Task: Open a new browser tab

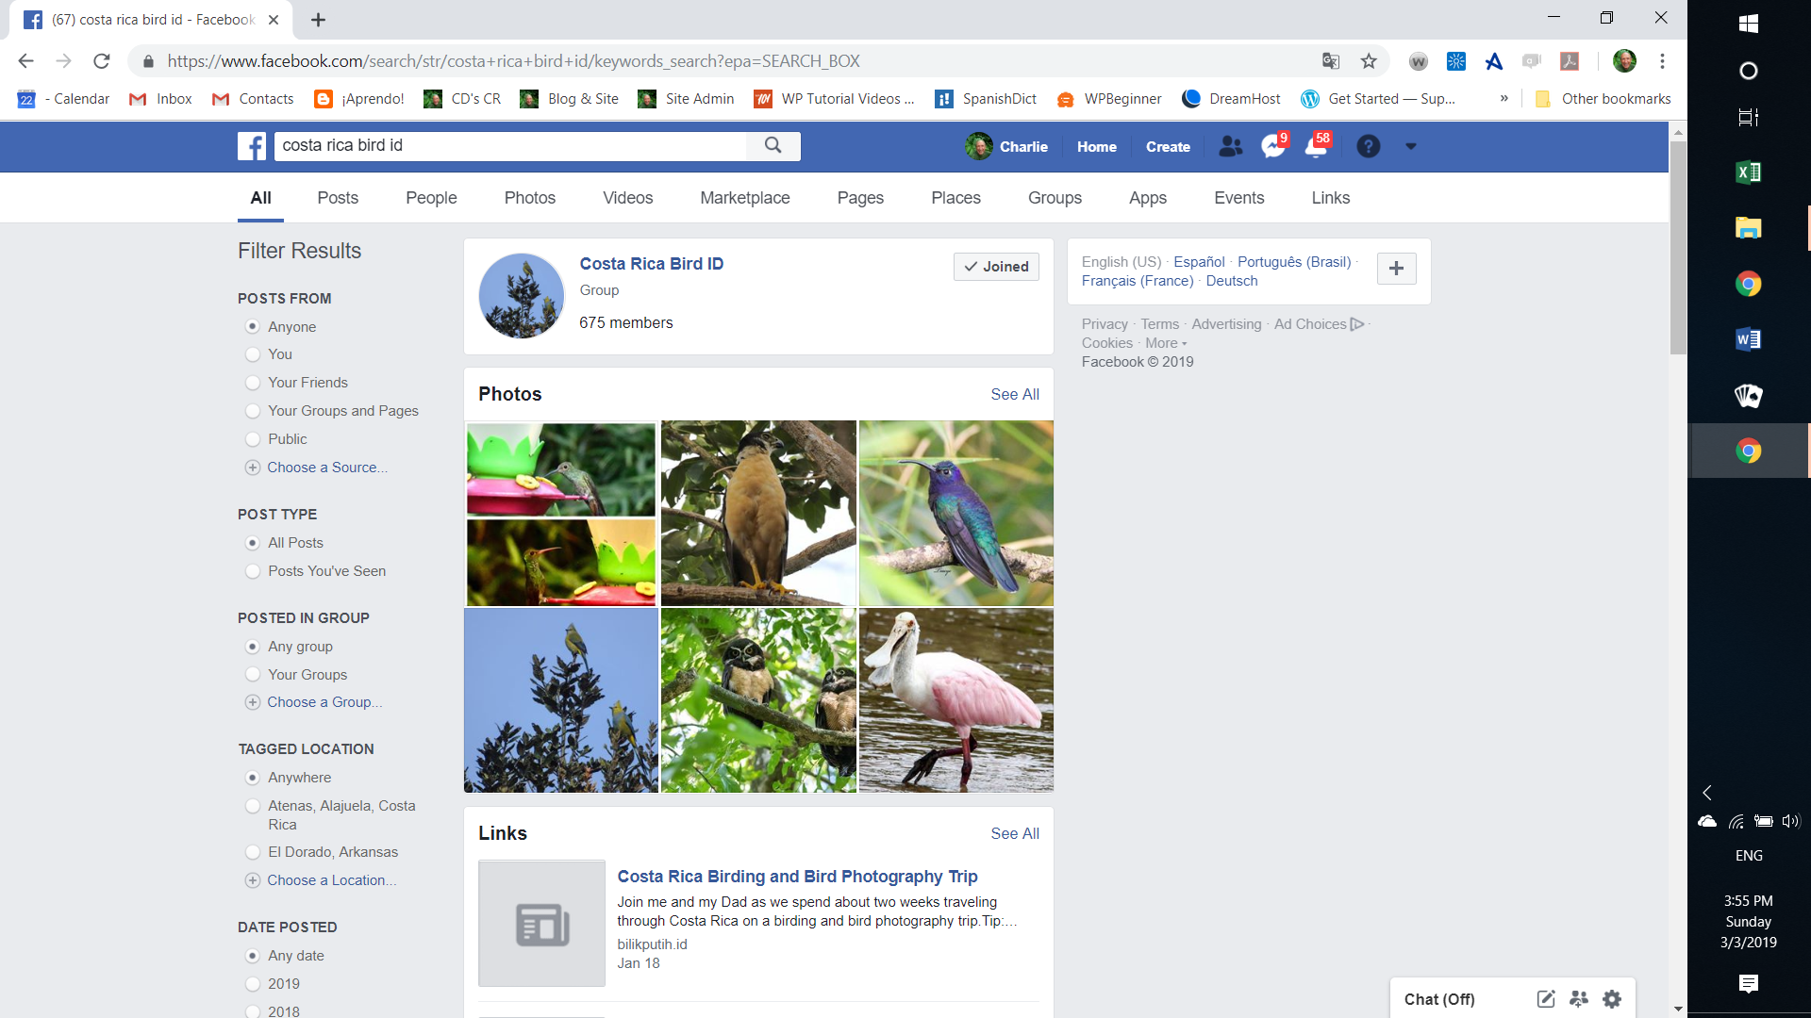Action: pos(319,20)
